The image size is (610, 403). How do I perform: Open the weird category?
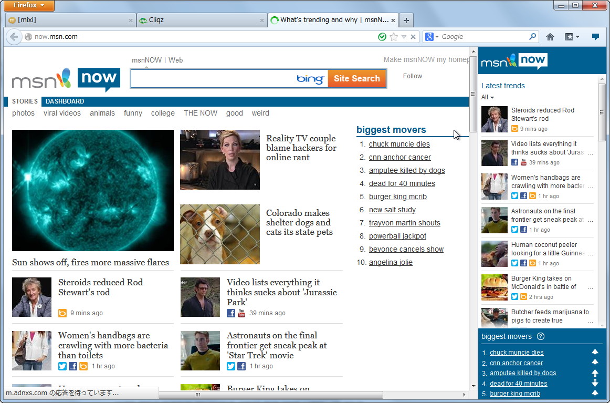(260, 113)
